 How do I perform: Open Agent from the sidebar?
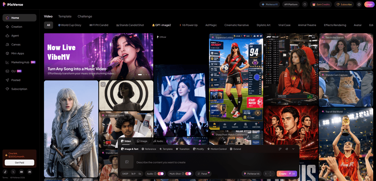[x=19, y=36]
